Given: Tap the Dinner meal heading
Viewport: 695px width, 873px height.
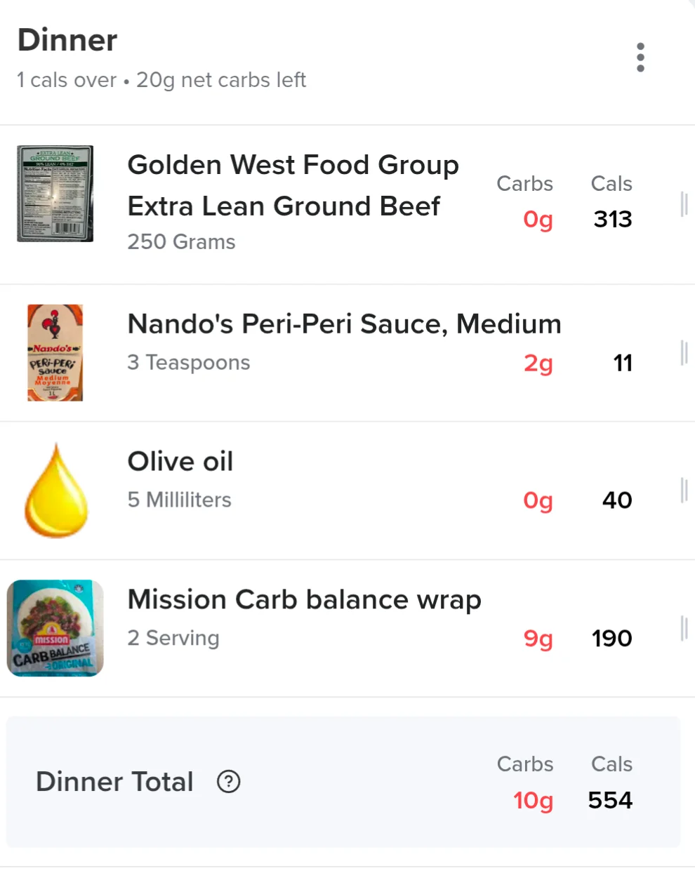Looking at the screenshot, I should (67, 40).
